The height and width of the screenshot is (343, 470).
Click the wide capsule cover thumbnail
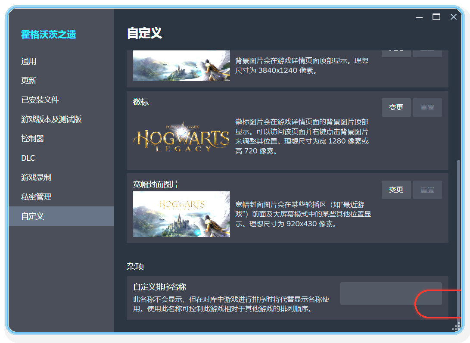click(181, 214)
